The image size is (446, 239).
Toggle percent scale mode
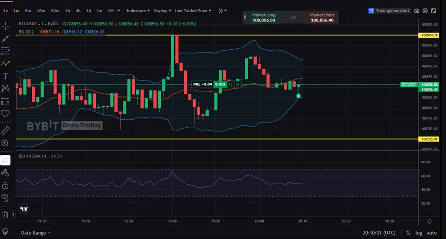click(408, 233)
